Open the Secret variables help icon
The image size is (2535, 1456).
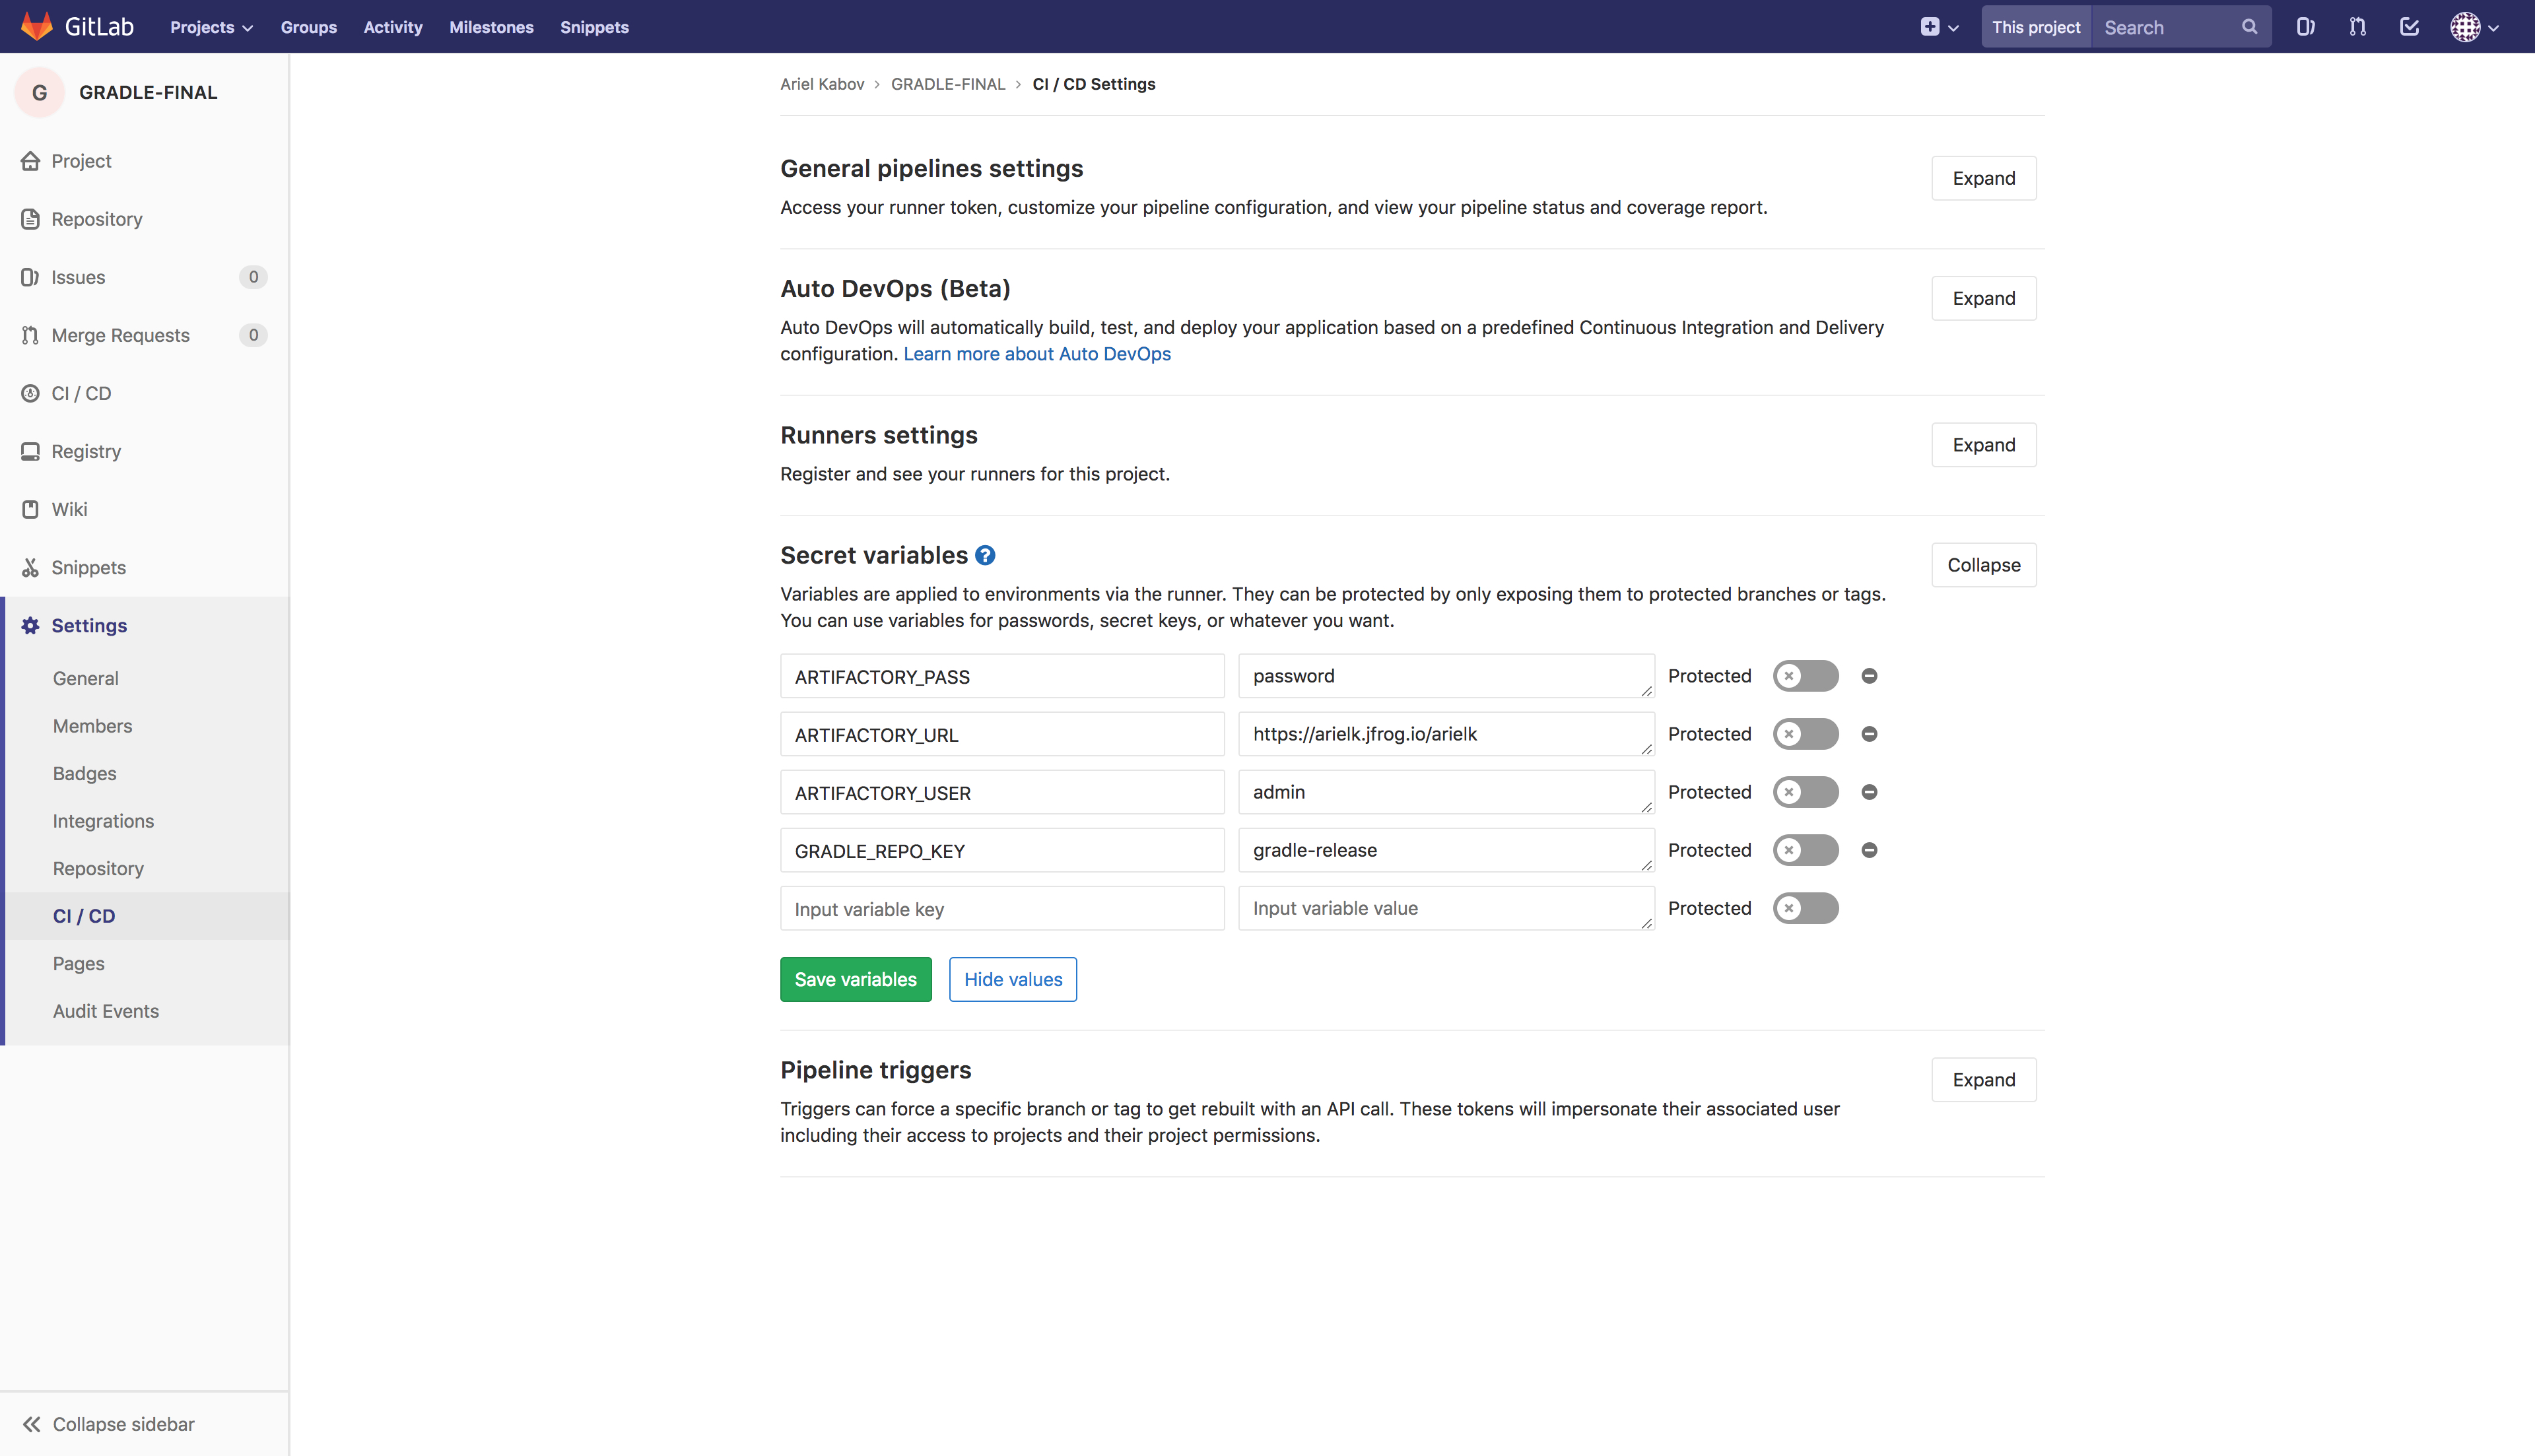(985, 555)
